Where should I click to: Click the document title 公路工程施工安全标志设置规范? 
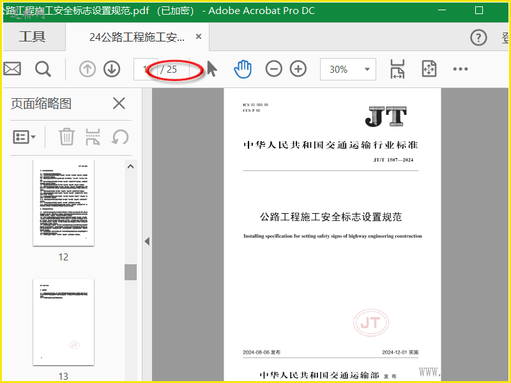click(x=331, y=217)
